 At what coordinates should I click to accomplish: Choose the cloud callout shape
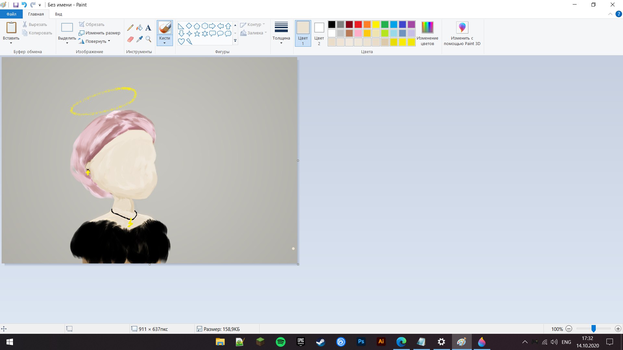228,33
